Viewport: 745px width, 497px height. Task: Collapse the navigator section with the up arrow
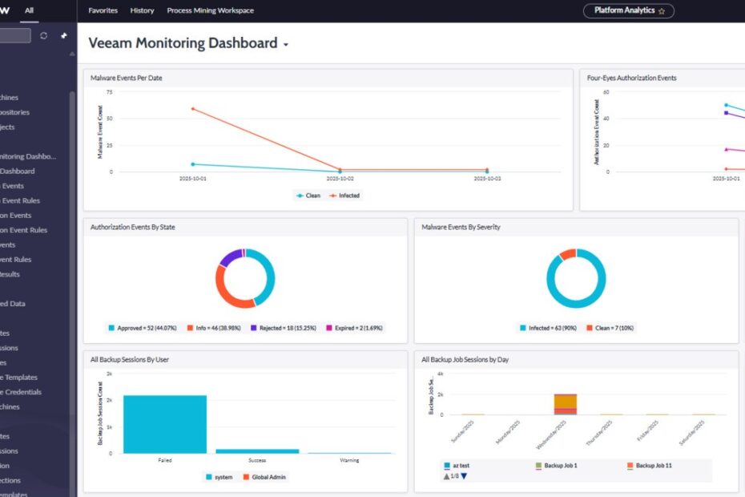73,55
